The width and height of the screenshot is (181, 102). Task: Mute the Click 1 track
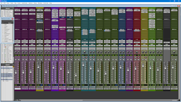click(176, 60)
